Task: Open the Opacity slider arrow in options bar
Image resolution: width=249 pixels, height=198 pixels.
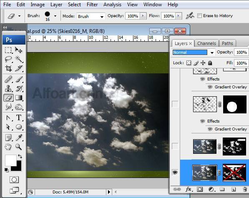Action: click(x=143, y=16)
